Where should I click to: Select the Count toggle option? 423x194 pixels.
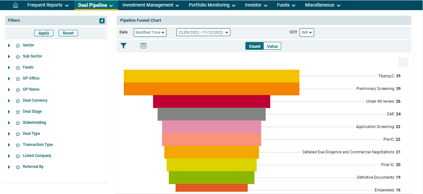click(255, 46)
